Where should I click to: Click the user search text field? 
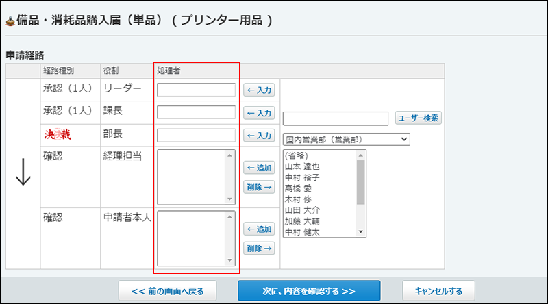[336, 118]
